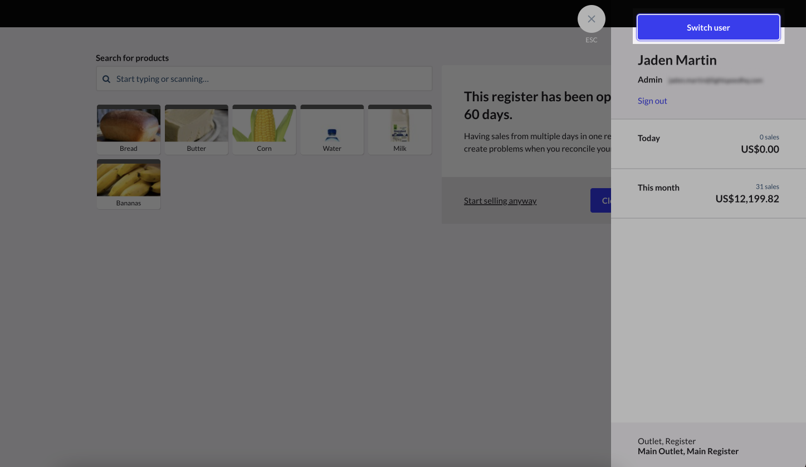806x467 pixels.
Task: Click Today's US$0.00 sales total
Action: 760,149
